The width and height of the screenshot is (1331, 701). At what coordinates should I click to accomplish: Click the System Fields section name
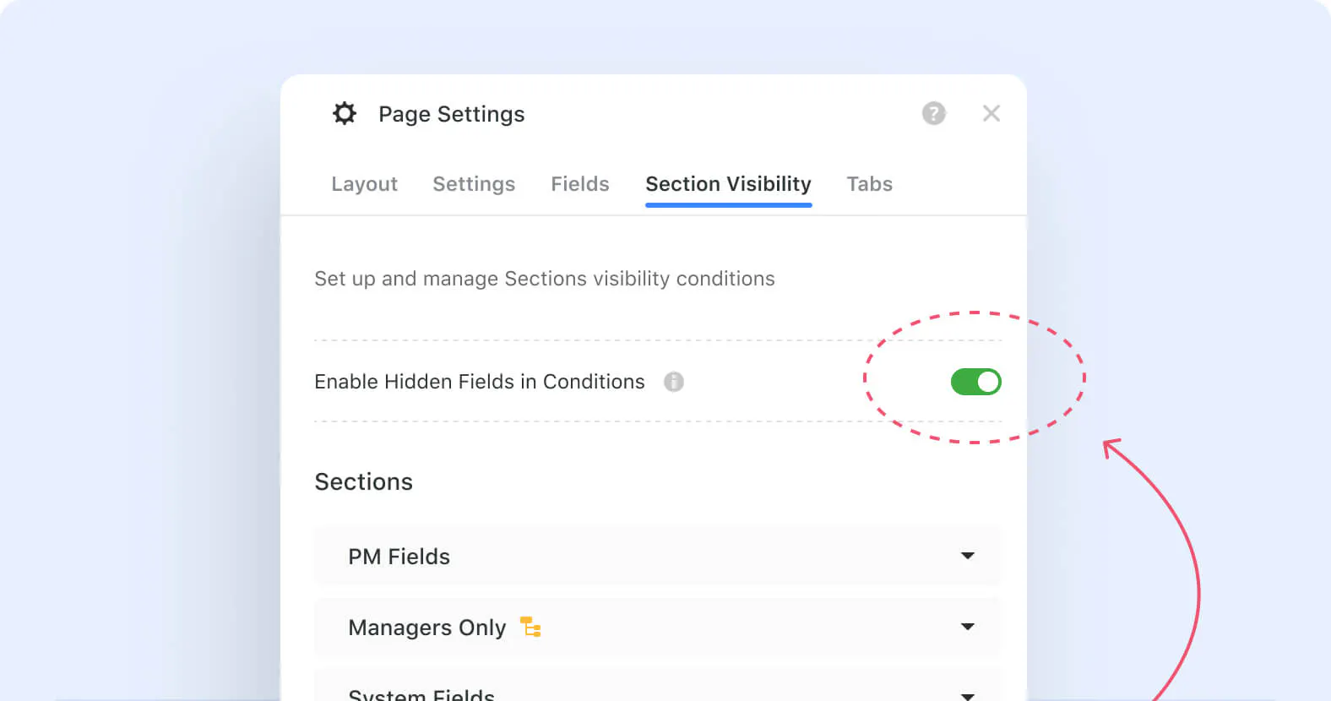click(x=421, y=695)
